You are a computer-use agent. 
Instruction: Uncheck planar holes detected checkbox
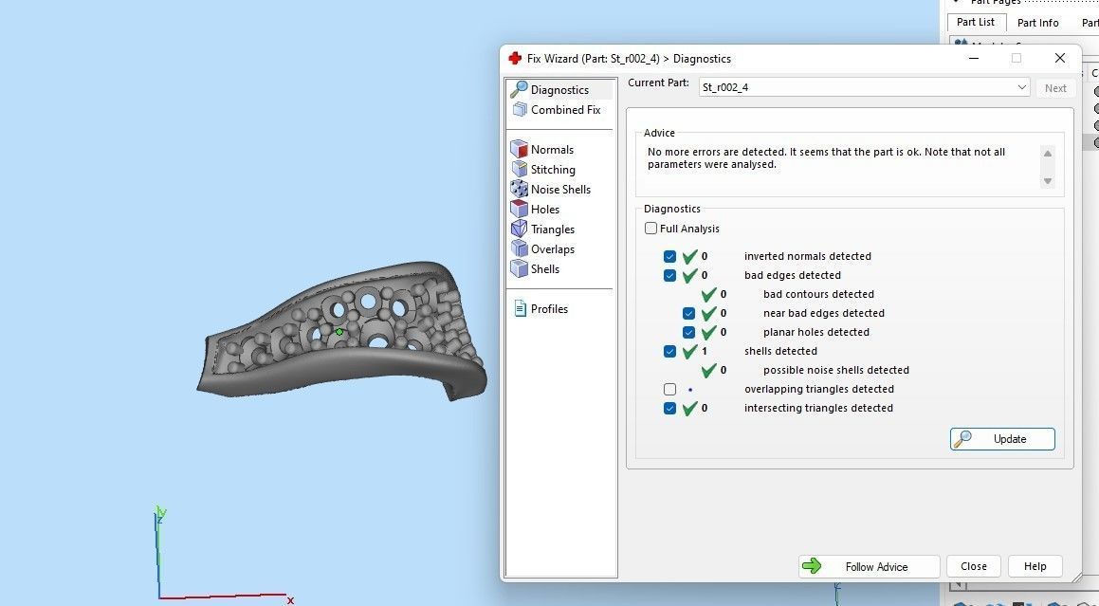[x=689, y=332]
